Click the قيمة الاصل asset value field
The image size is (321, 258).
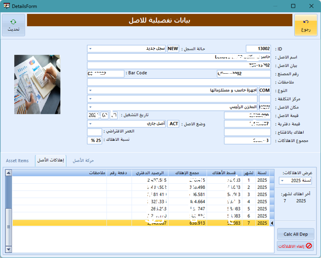coord(247,116)
